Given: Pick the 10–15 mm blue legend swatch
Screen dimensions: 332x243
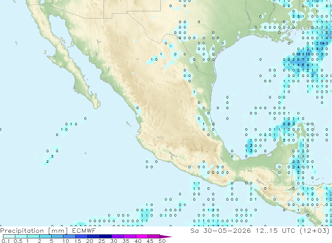Looking at the screenshot, I should tap(69, 236).
